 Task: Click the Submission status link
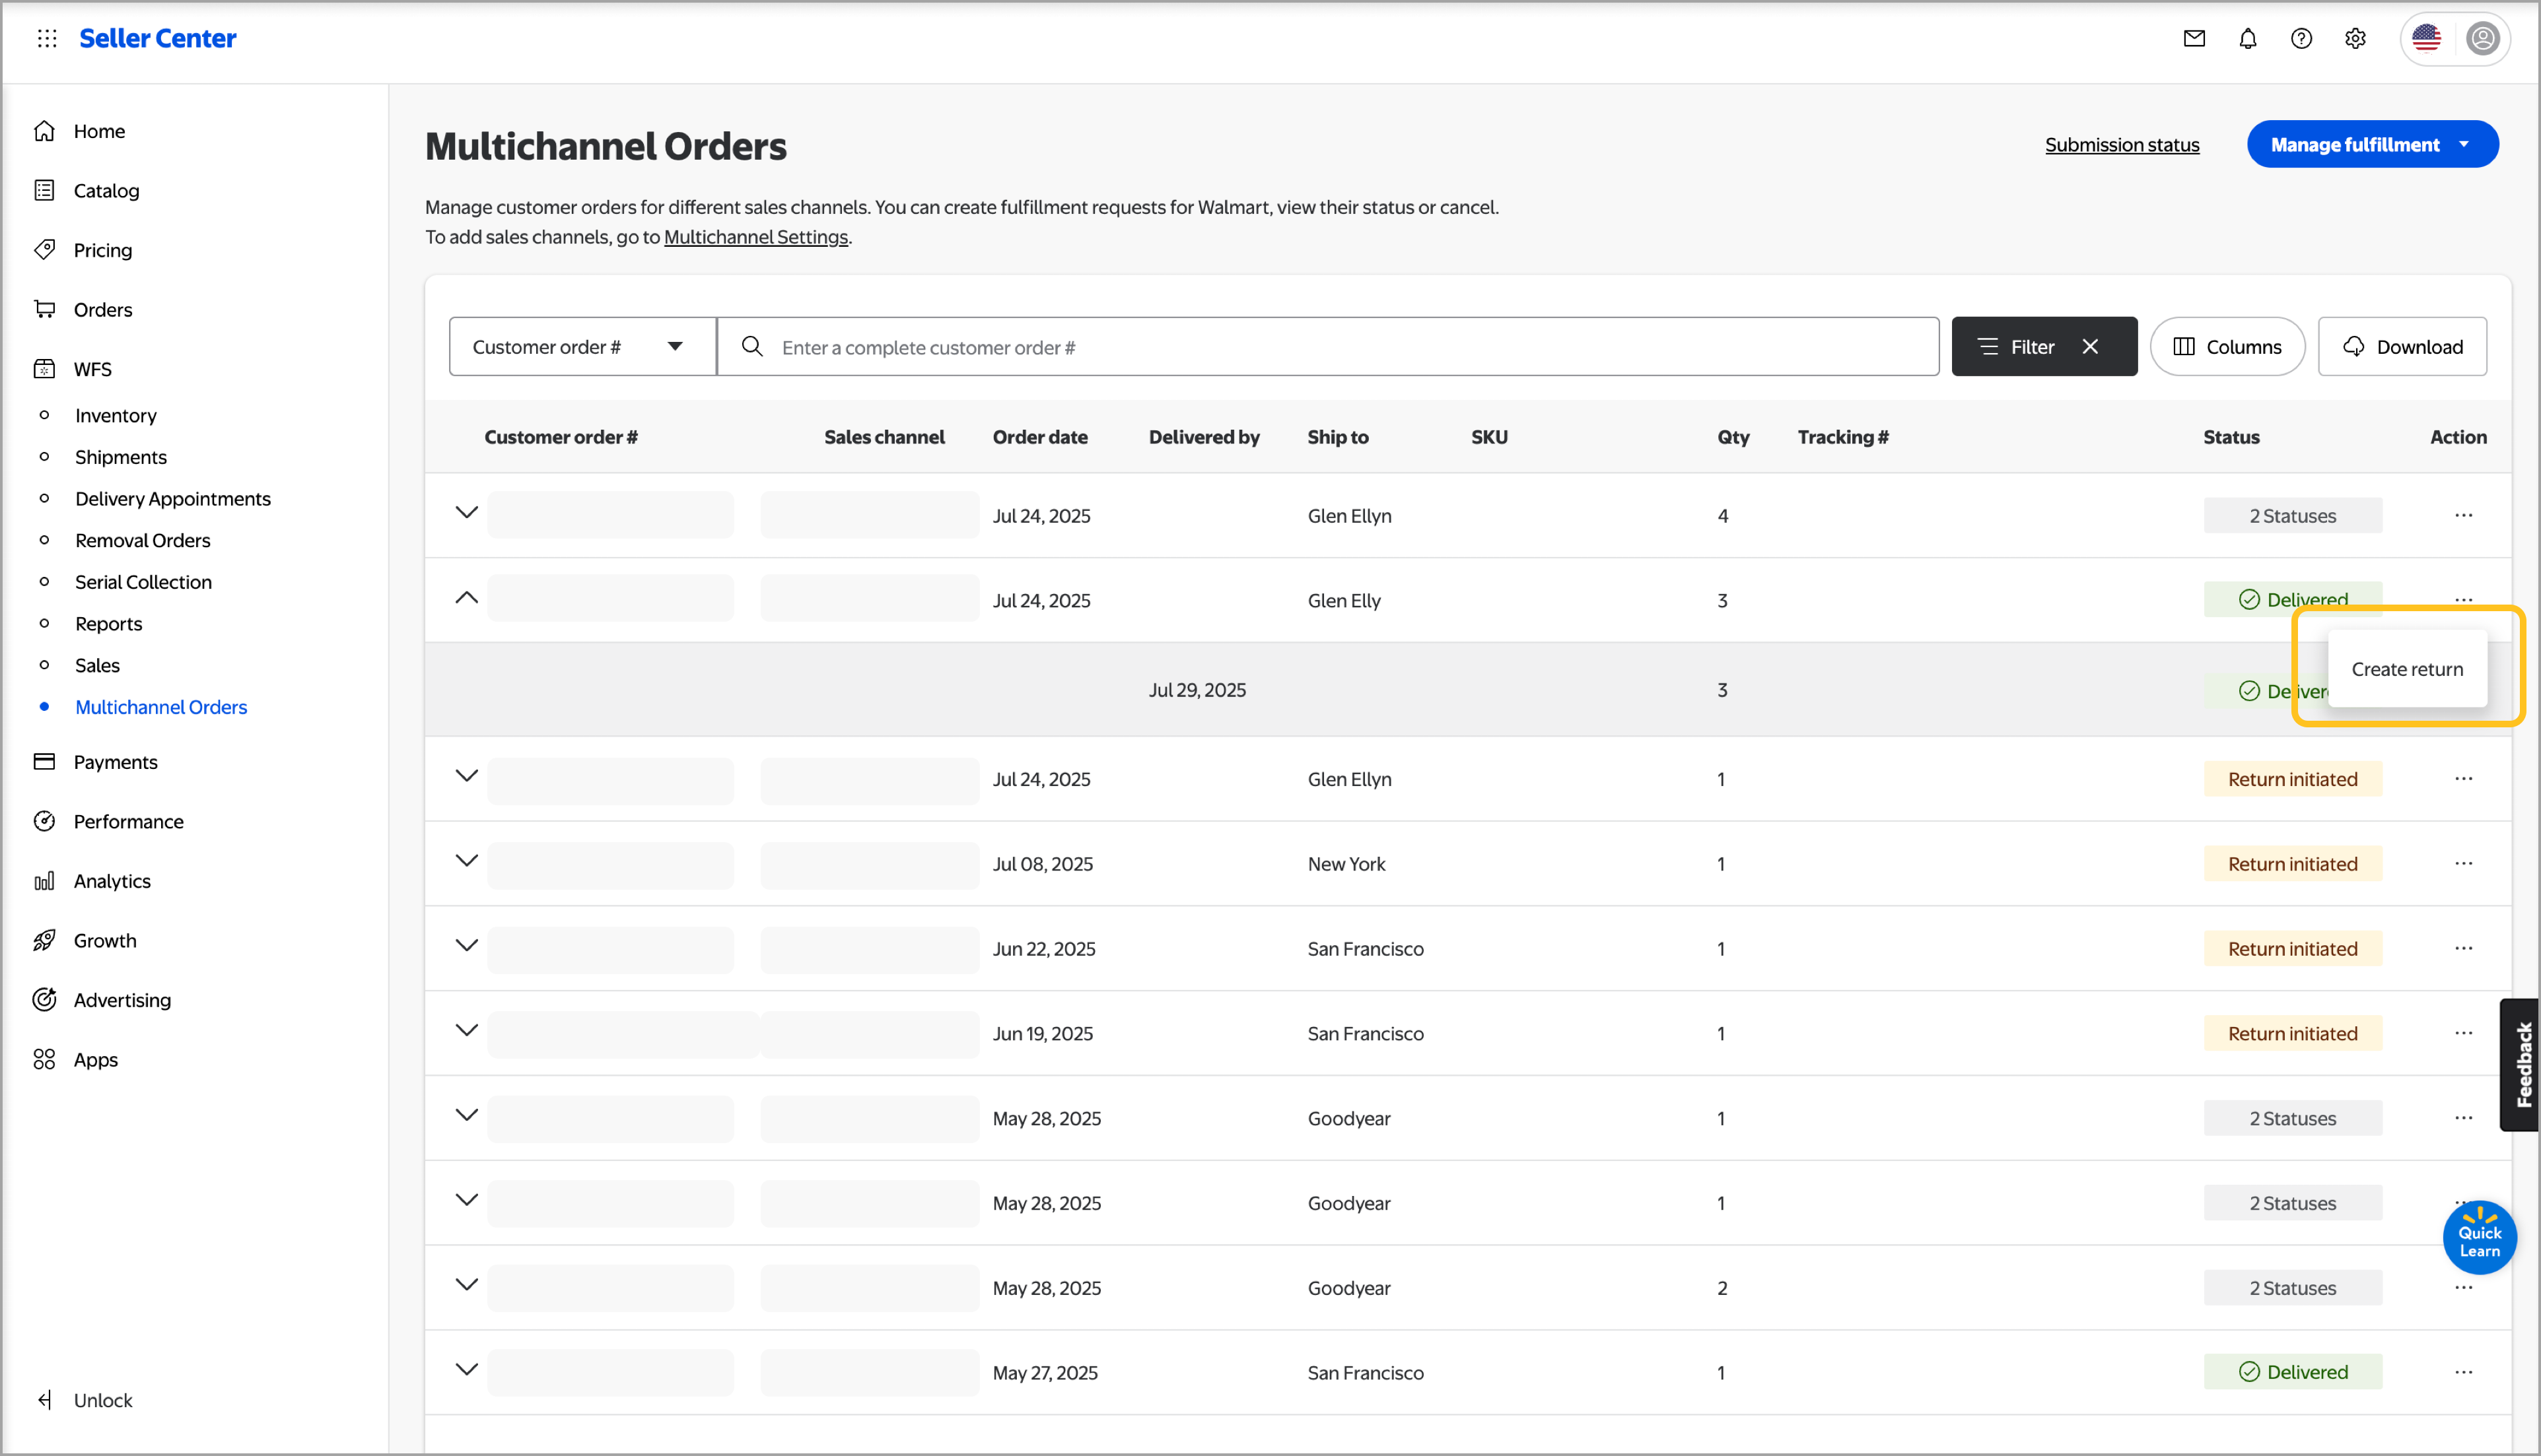coord(2121,145)
